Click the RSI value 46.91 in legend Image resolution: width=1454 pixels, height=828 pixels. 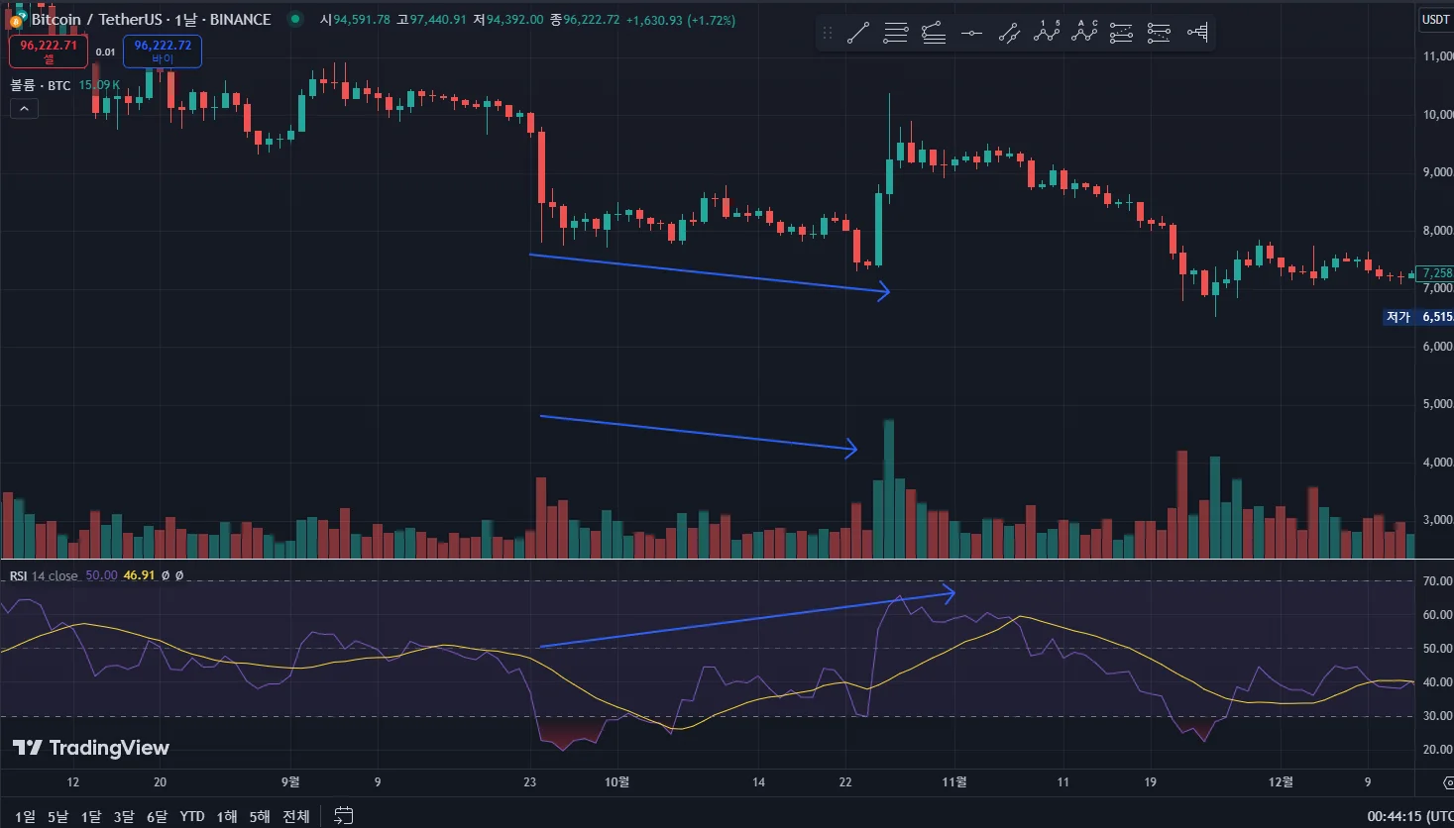[139, 575]
